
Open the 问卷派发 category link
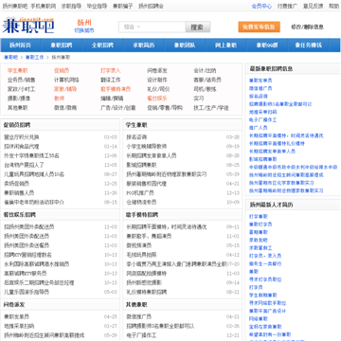[157, 71]
